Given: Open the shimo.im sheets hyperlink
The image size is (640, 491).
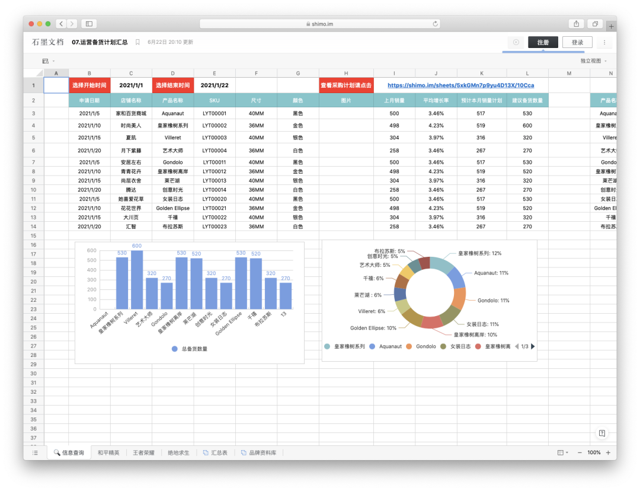Looking at the screenshot, I should tap(461, 85).
